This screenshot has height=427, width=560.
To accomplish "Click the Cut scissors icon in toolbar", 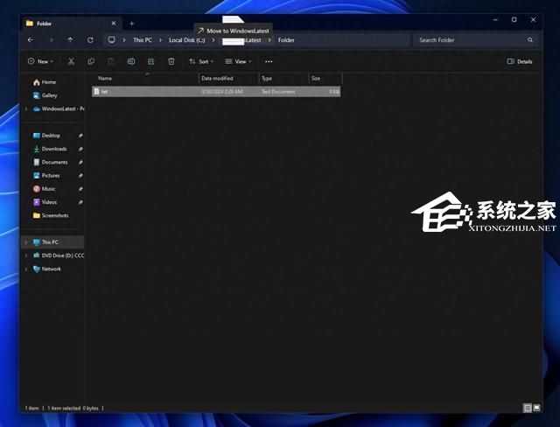I will pyautogui.click(x=72, y=61).
